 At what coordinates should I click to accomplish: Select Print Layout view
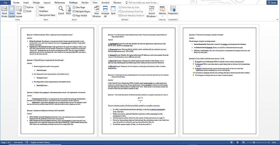coord(11,11)
